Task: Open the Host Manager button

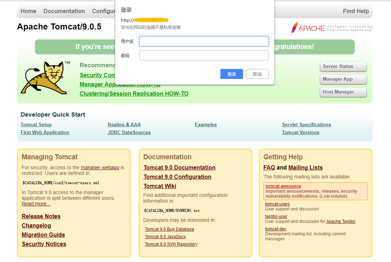Action: (343, 92)
